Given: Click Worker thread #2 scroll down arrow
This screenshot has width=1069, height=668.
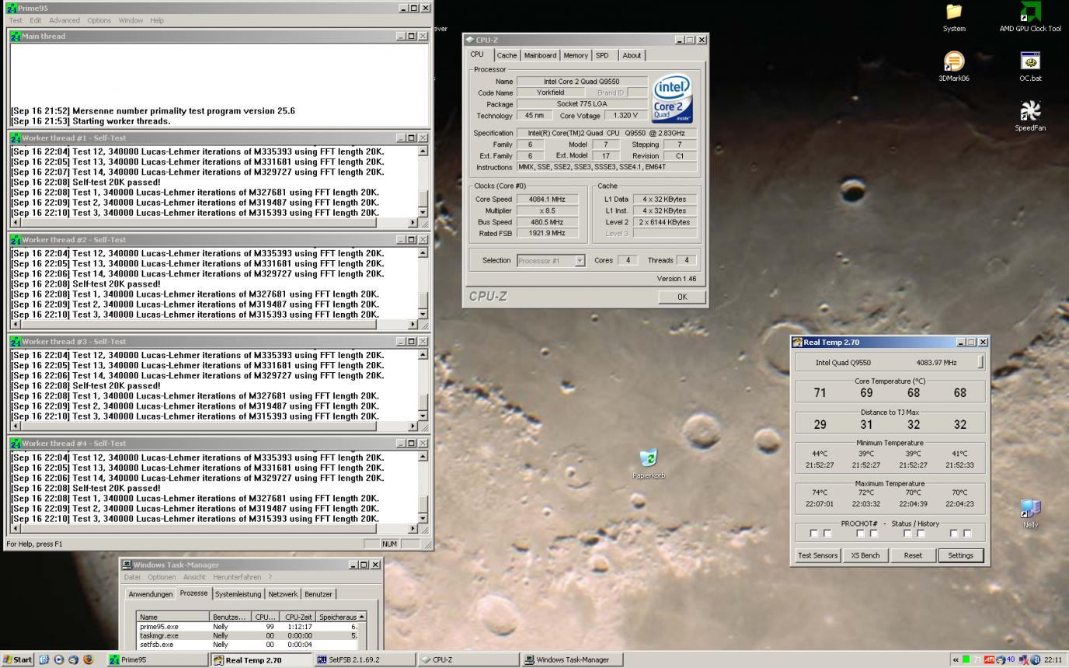Looking at the screenshot, I should coord(423,314).
